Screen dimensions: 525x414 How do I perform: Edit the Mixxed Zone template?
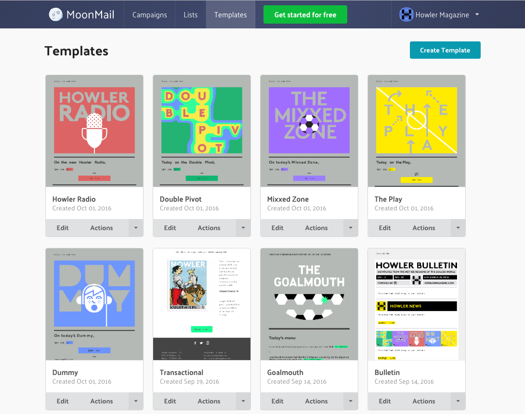[x=277, y=228]
